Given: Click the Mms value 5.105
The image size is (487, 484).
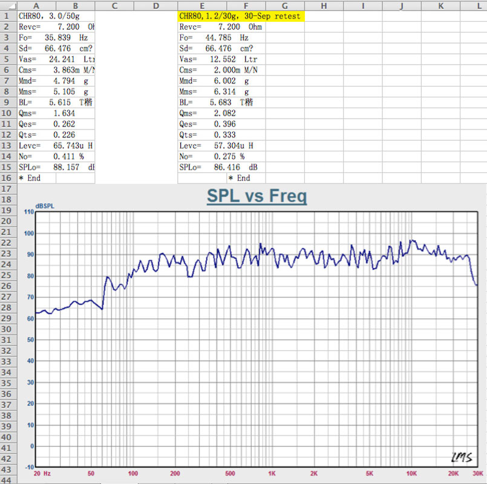Looking at the screenshot, I should click(64, 91).
